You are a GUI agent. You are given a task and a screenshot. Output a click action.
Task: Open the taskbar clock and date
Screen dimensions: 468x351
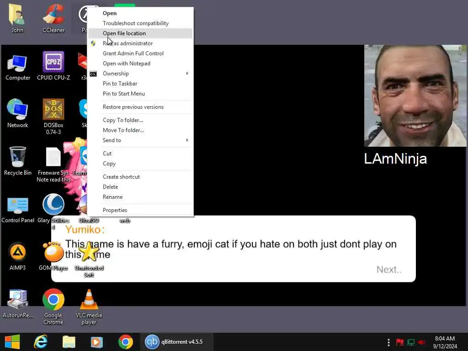pyautogui.click(x=445, y=342)
